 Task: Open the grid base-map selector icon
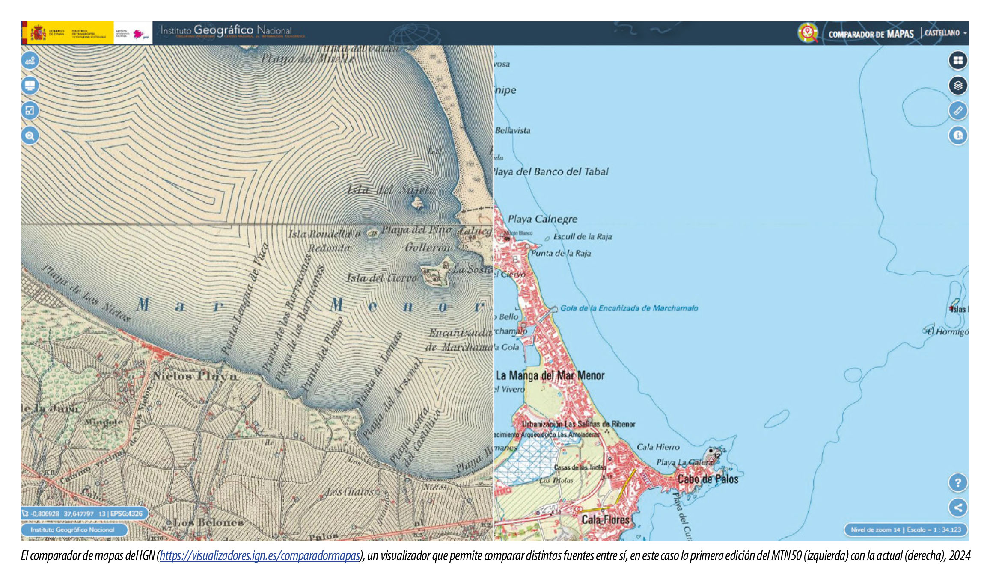coord(958,60)
